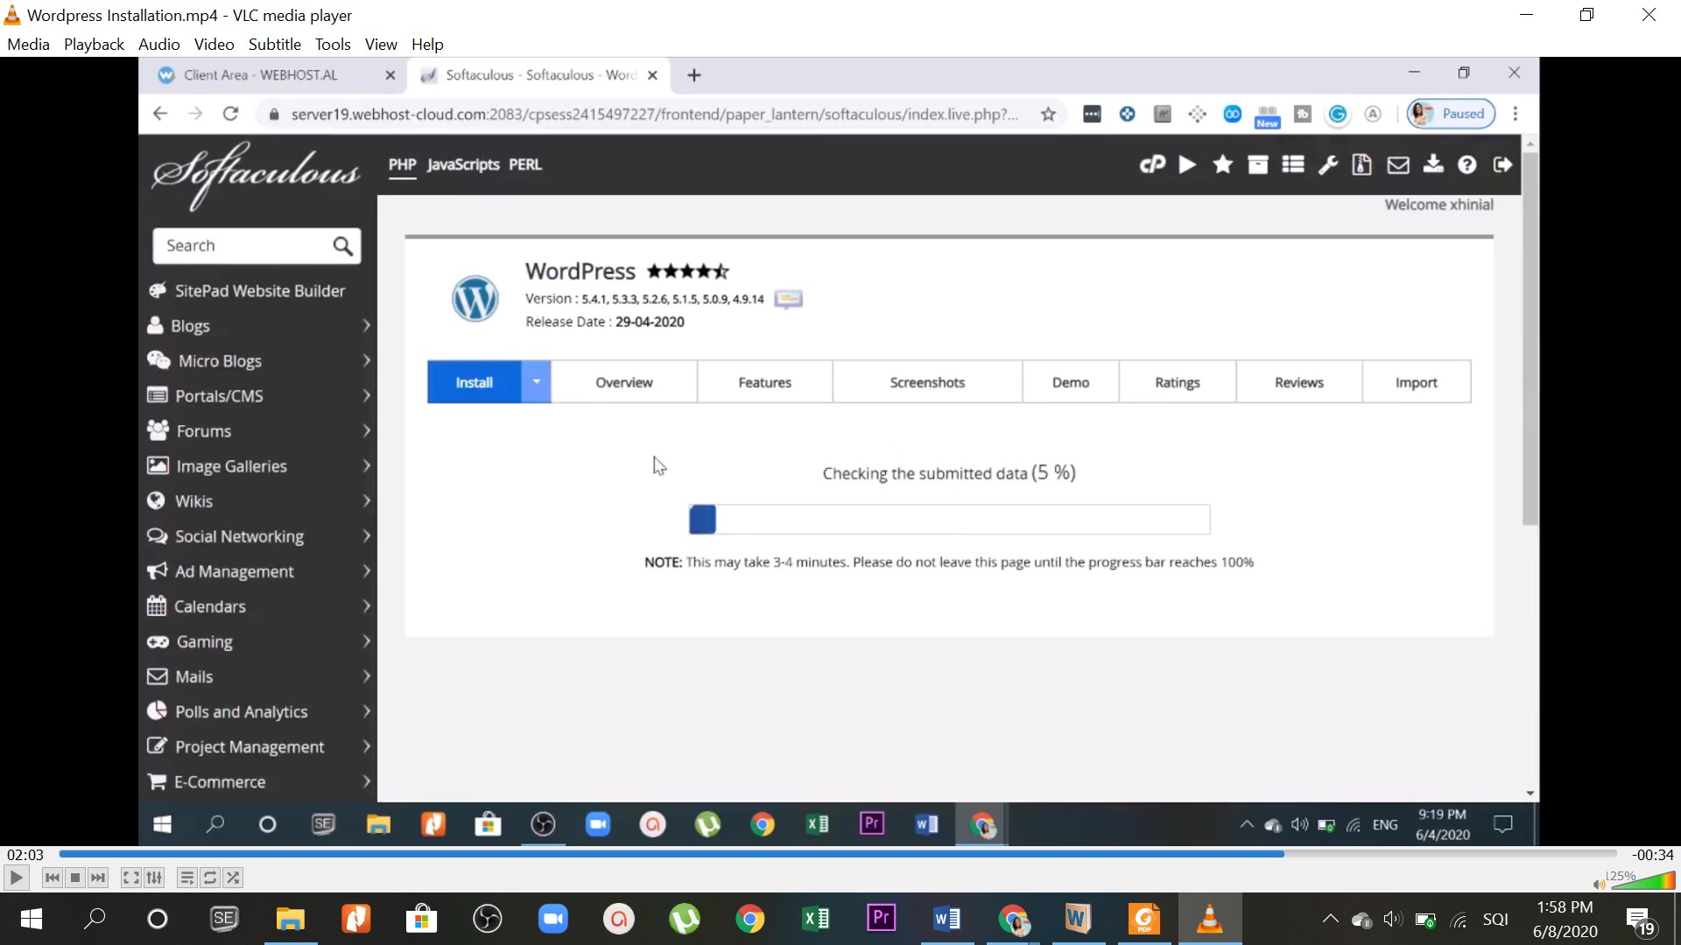Select the JavaScripts link
Screen dimensions: 1681x945
click(x=463, y=164)
